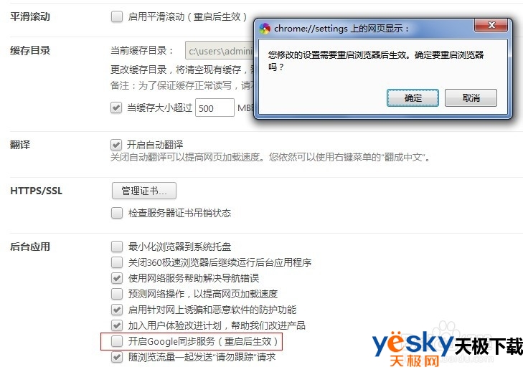Click the 500 MB cache size field
523x377 pixels.
215,108
